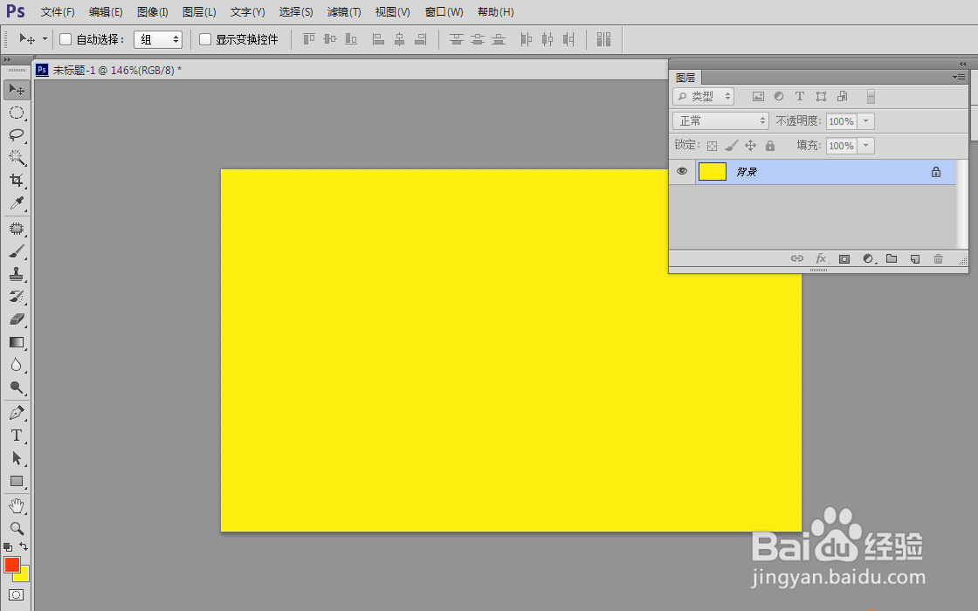
Task: Open the 不透明度 slider dropdown arrow
Action: [865, 121]
